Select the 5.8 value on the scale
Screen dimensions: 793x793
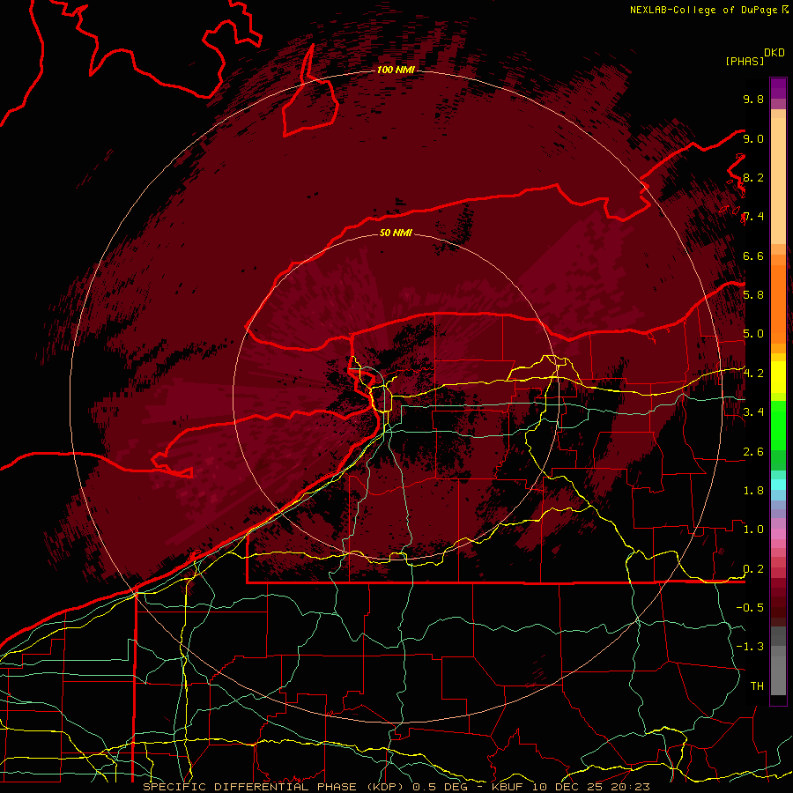(x=753, y=294)
